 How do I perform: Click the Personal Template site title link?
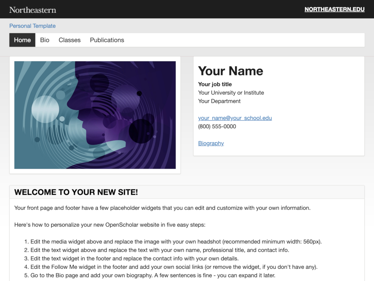(32, 26)
